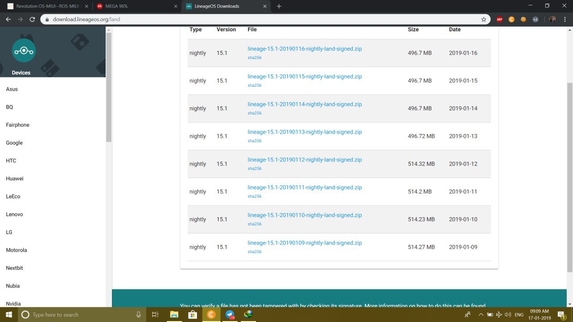Image resolution: width=573 pixels, height=322 pixels.
Task: Open the notification action center
Action: coord(563,314)
